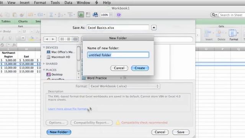Open the Data menu

tap(68, 3)
